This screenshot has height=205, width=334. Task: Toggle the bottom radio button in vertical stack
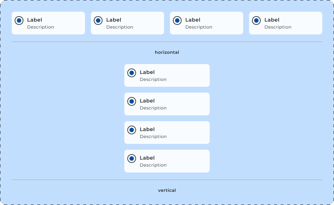tap(131, 159)
